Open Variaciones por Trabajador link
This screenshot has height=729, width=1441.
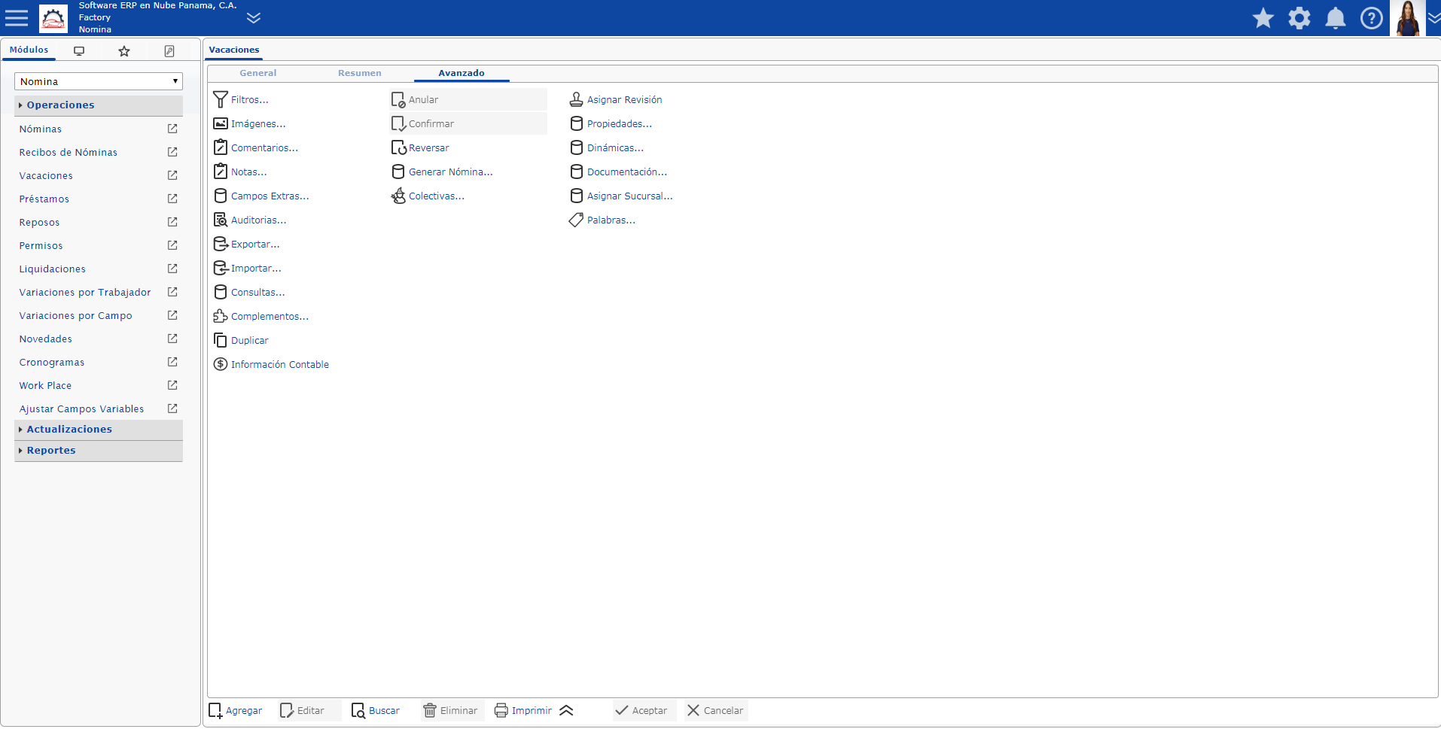[85, 293]
